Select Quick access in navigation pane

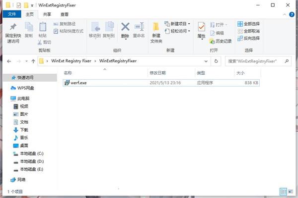tap(30, 78)
